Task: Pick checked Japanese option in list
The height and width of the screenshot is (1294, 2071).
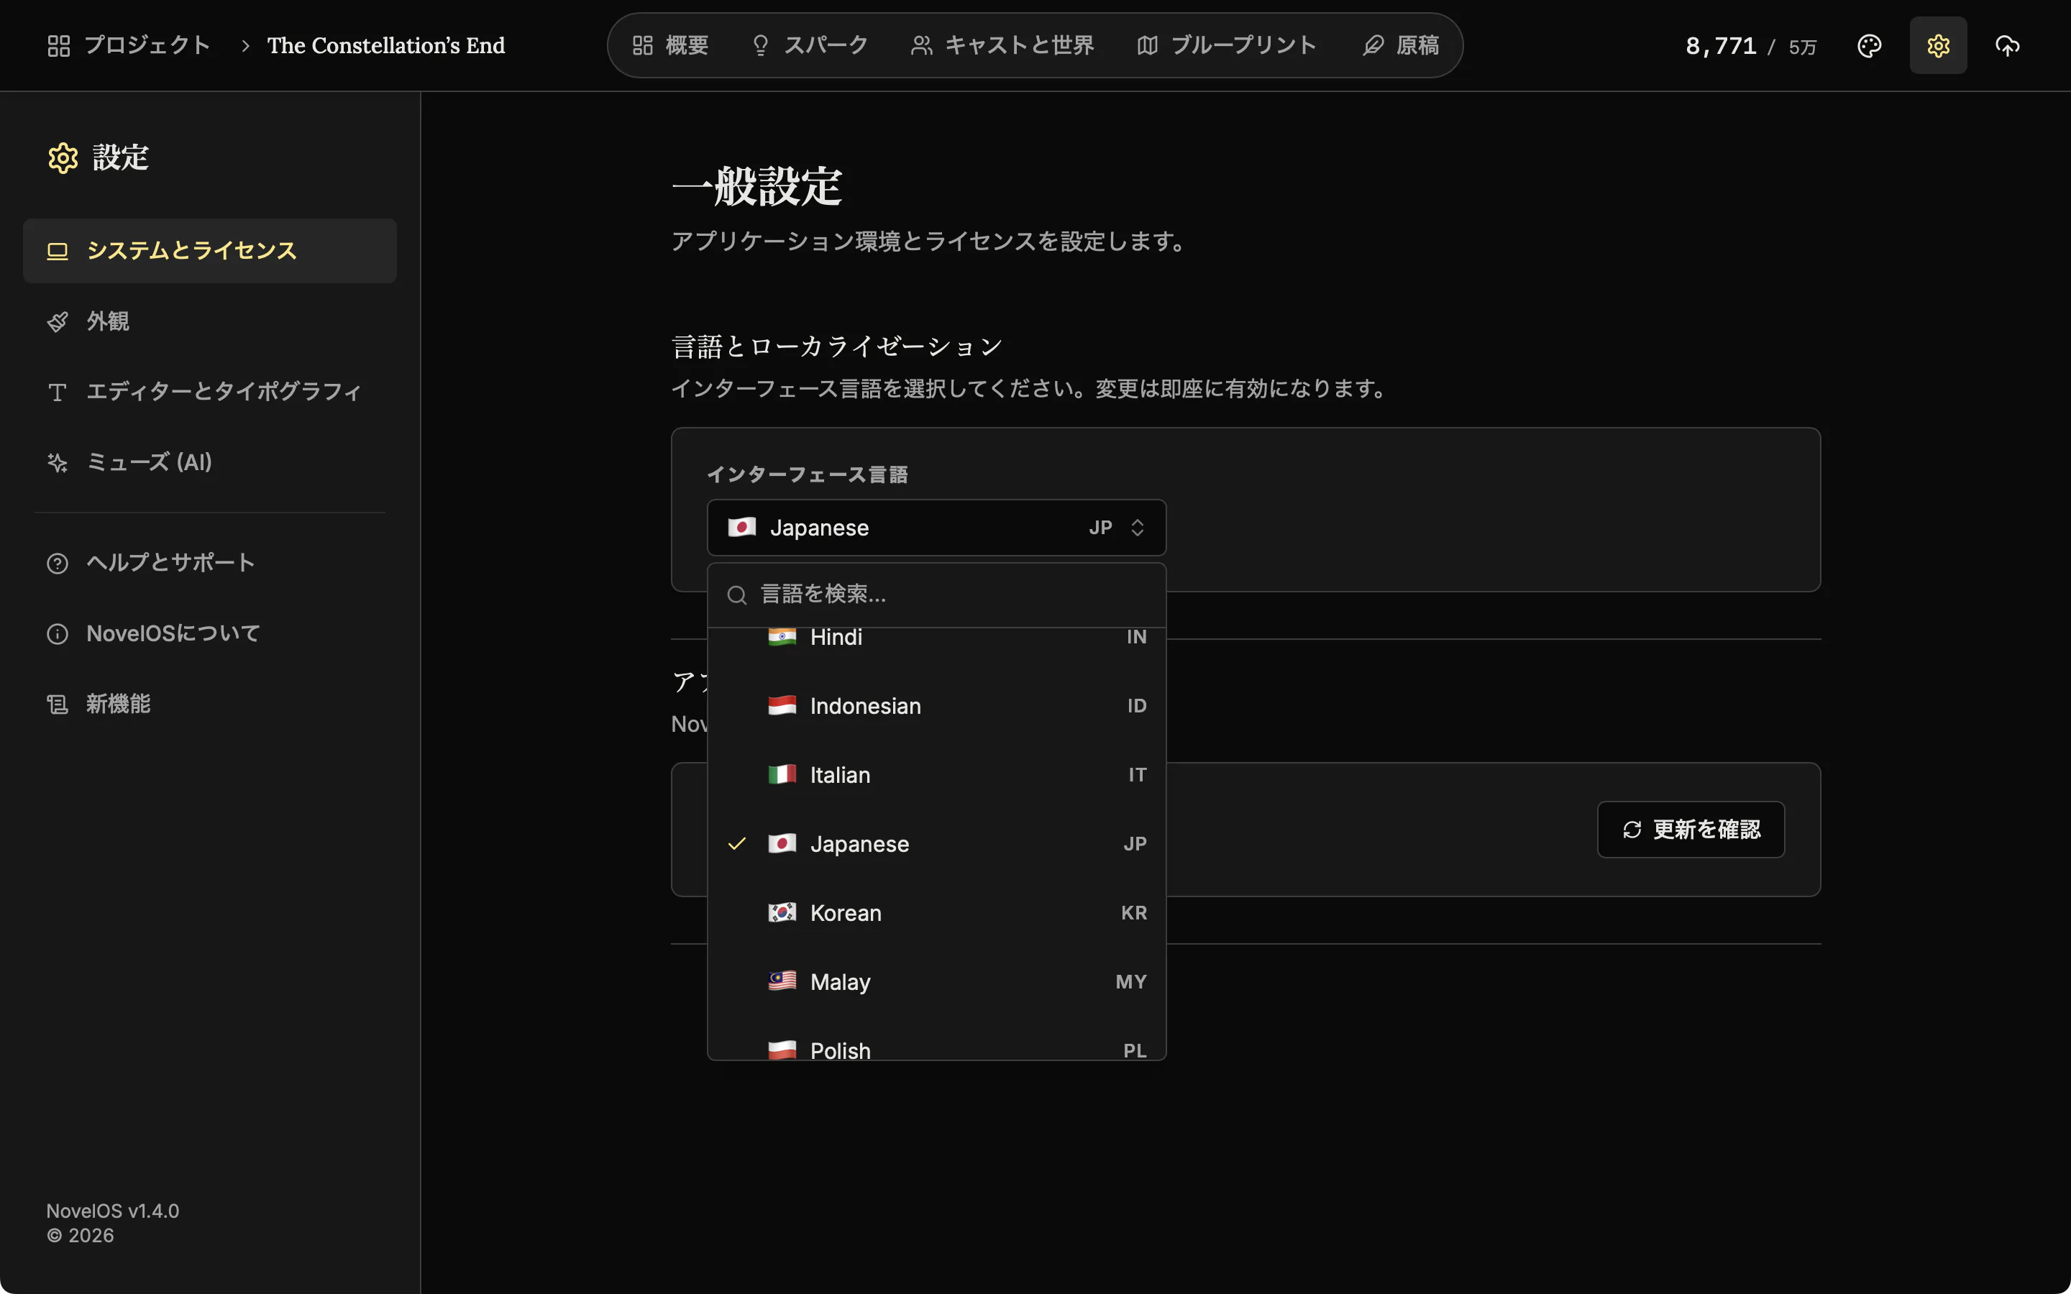Action: [936, 844]
